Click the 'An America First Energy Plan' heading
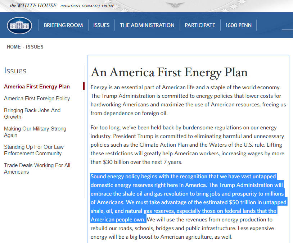 pyautogui.click(x=169, y=72)
